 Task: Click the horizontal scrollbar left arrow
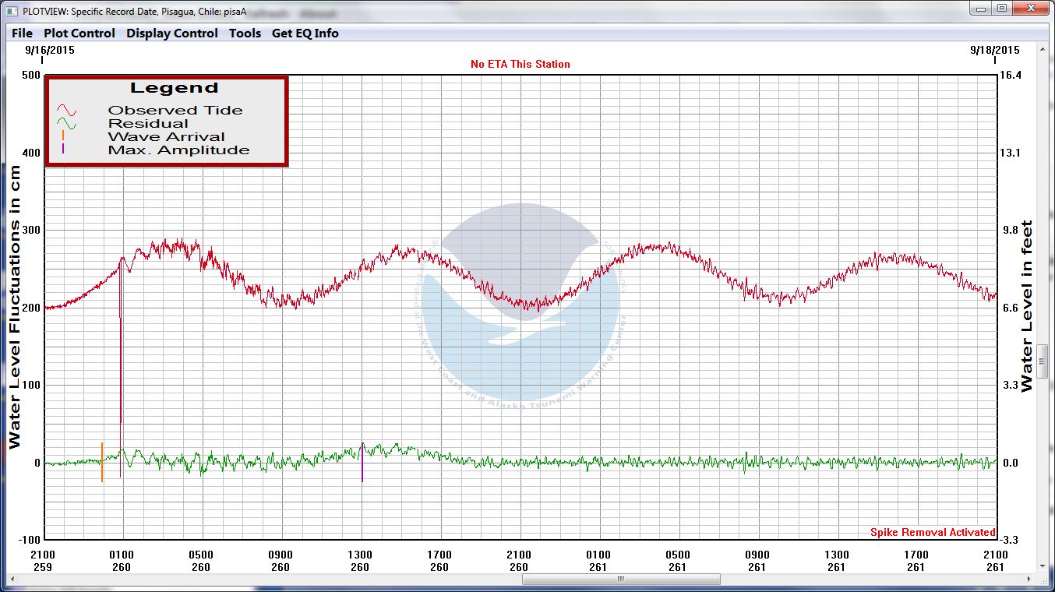point(11,580)
